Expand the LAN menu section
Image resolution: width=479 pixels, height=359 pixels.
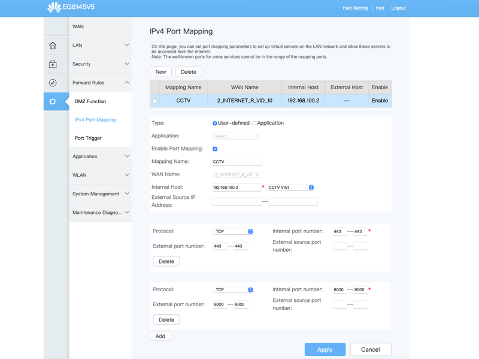point(100,46)
